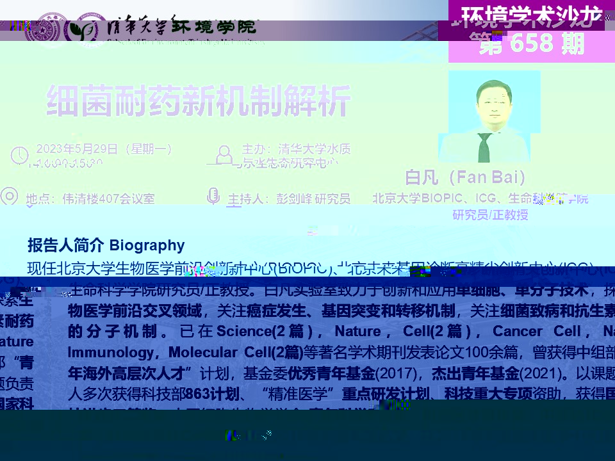615x461 pixels.
Task: Click the journal name Cancer Cell
Action: (x=537, y=331)
